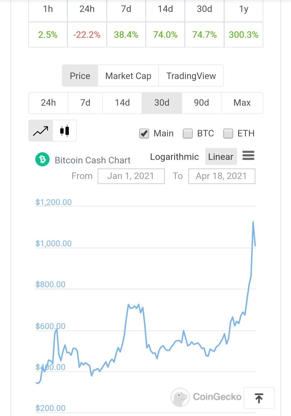Select Linear scale button

click(221, 157)
